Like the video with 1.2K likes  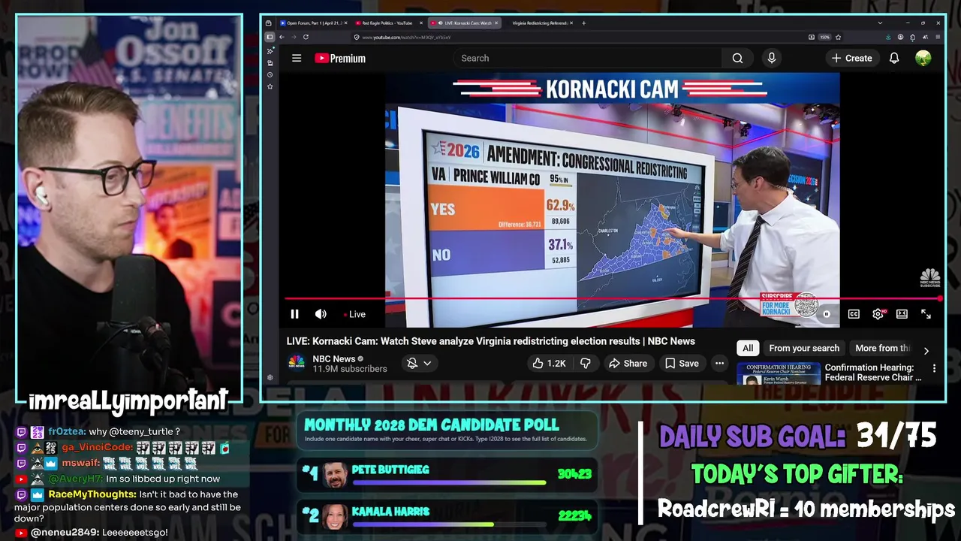pos(549,363)
